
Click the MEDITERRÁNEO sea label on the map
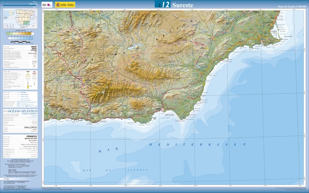[190, 144]
